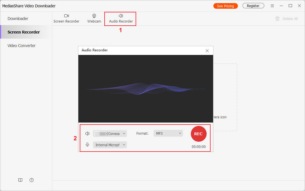This screenshot has height=191, width=305.
Task: Click the help question mark icon
Action: [x=32, y=180]
